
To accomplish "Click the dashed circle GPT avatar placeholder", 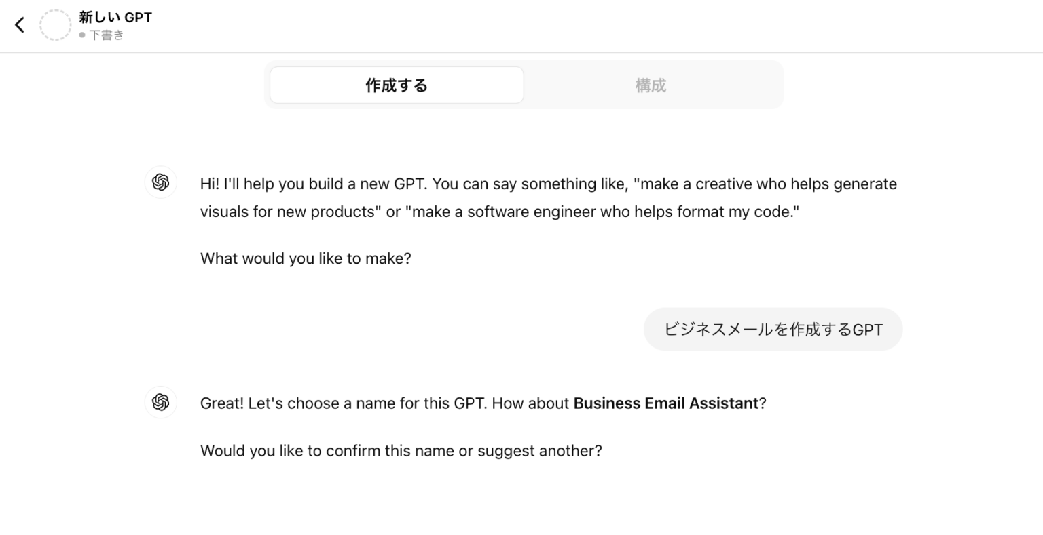I will tap(55, 25).
